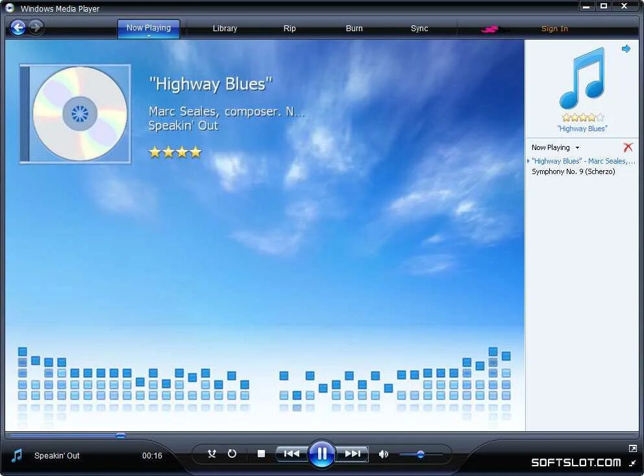Stop playback
Viewport: 644px width, 476px height.
[261, 454]
